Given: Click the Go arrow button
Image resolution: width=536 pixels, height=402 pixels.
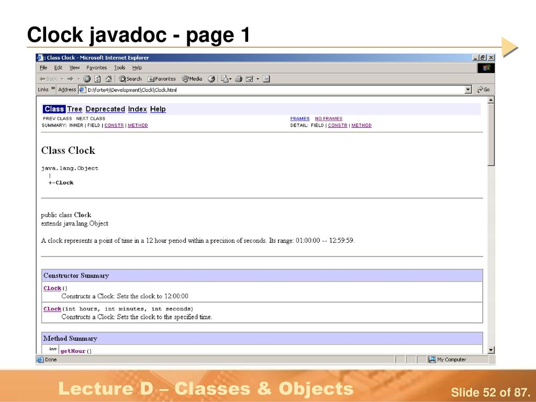Looking at the screenshot, I should [x=483, y=90].
